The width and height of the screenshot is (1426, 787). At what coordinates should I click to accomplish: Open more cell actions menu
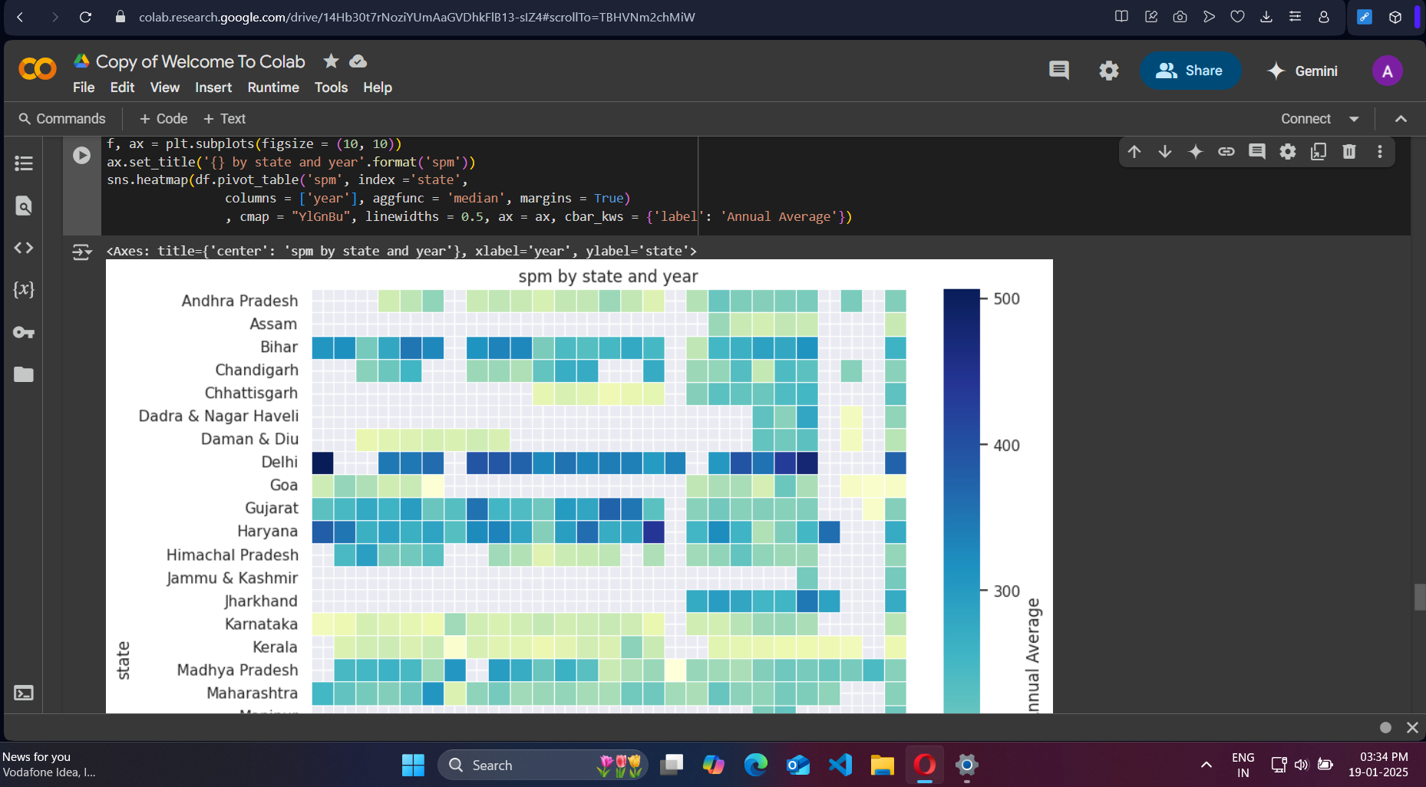tap(1380, 152)
